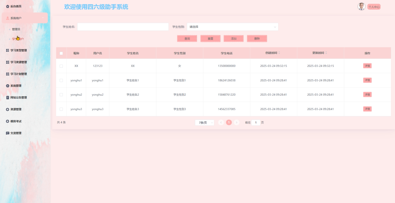Image resolution: width=395 pixels, height=203 pixels.
Task: Click the home icon beside 后台首页
Action: pos(8,6)
